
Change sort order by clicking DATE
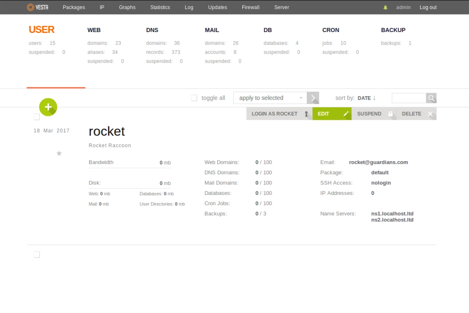(x=363, y=98)
